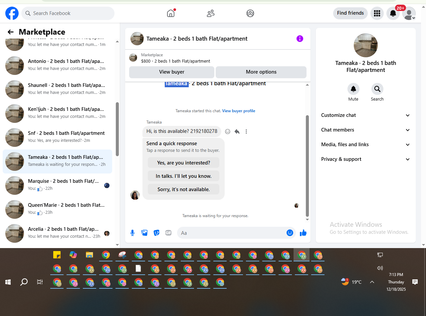Click chat pane scroll-up arrow

click(x=307, y=85)
